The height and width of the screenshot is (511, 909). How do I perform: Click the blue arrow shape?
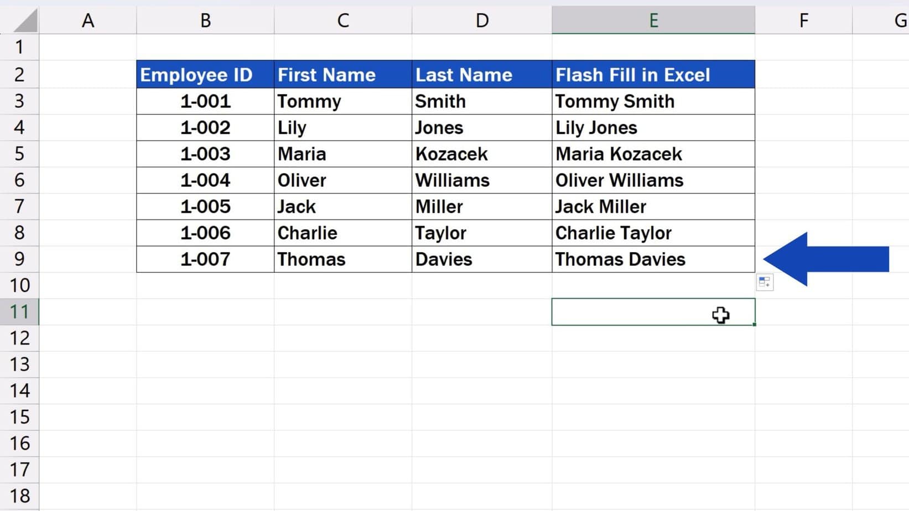click(826, 259)
